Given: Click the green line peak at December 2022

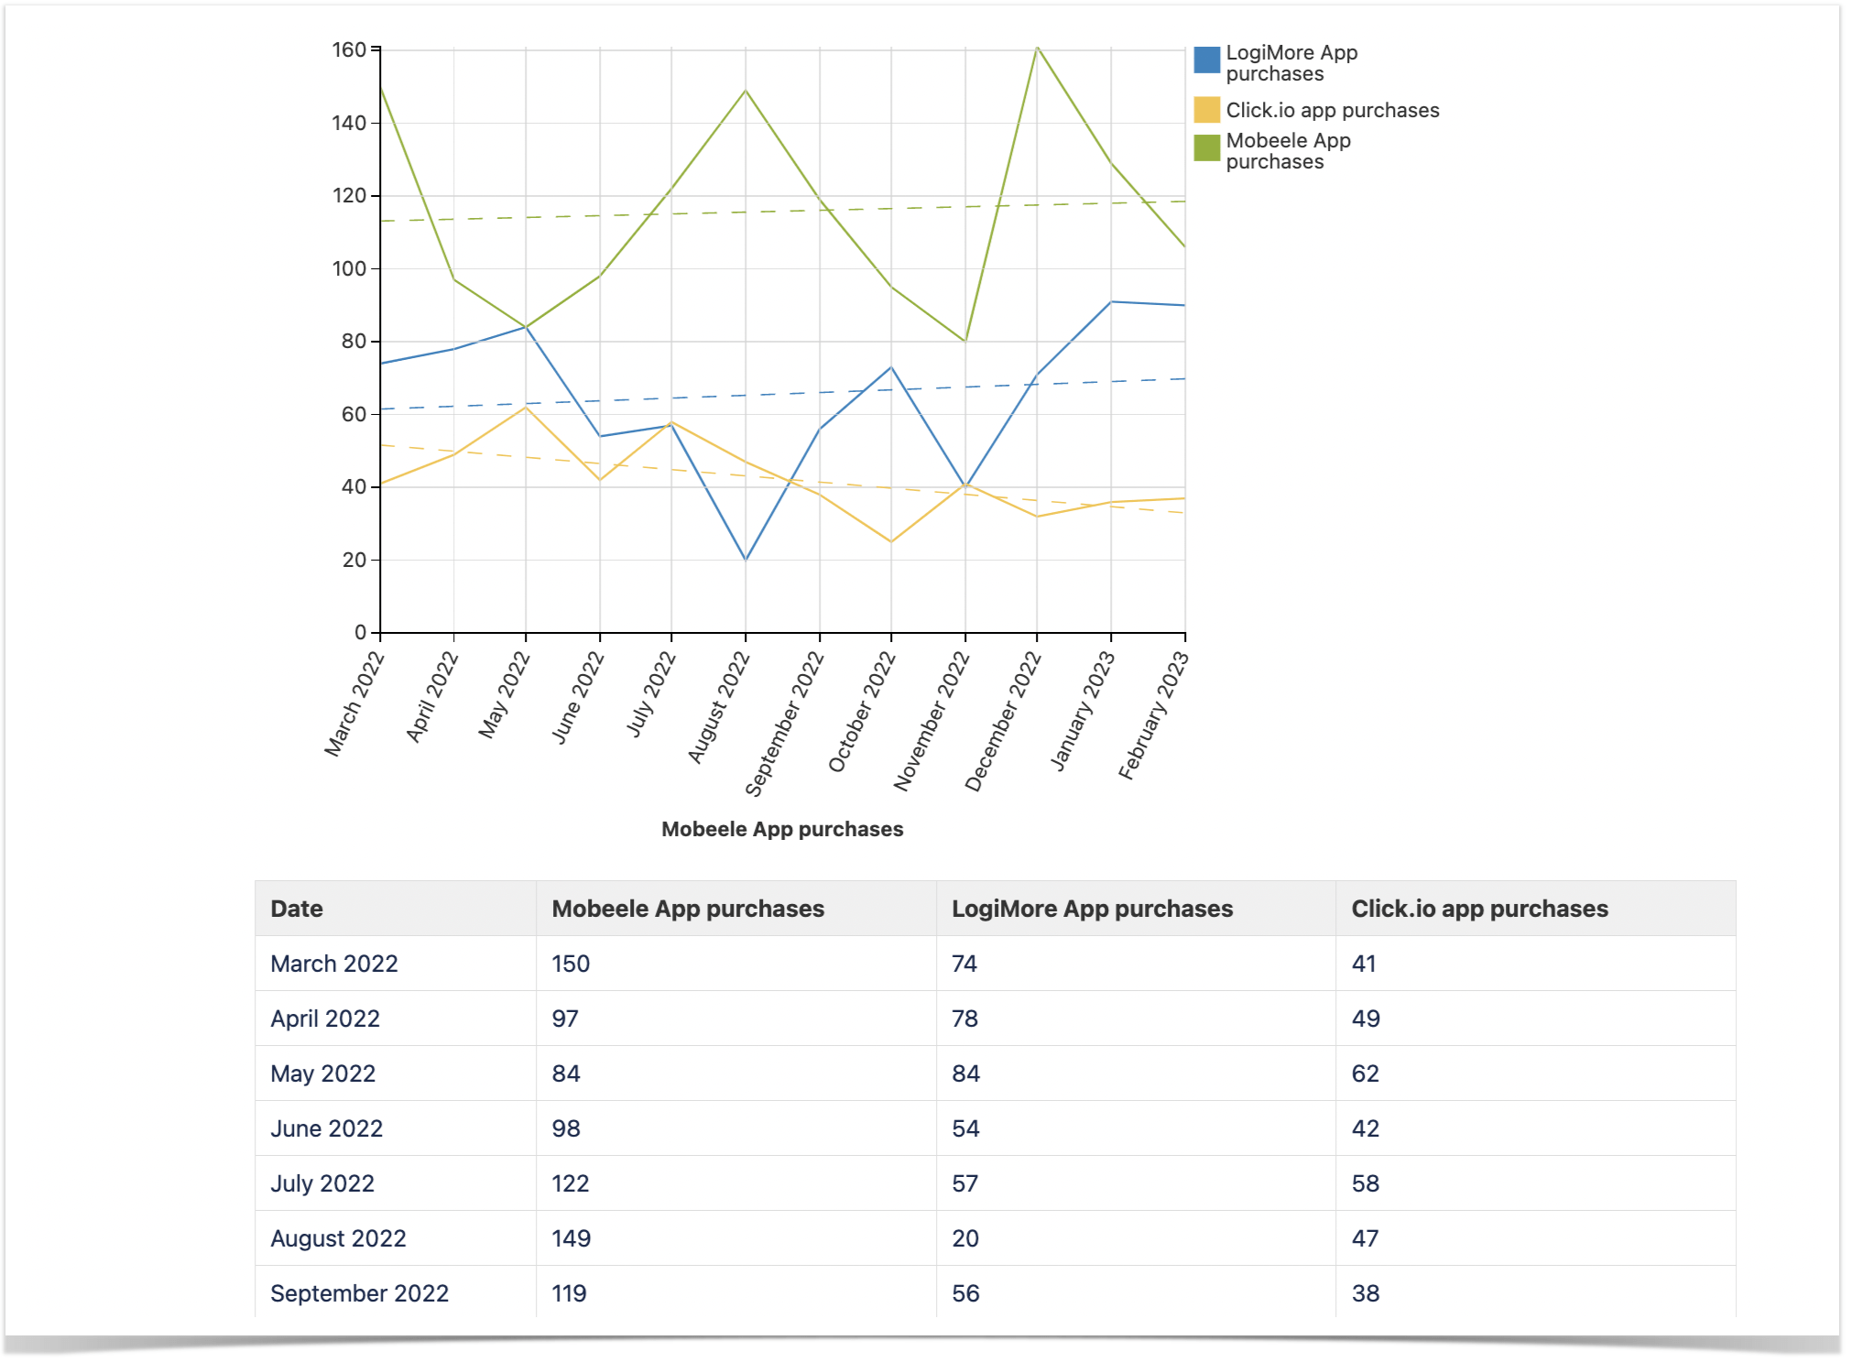Looking at the screenshot, I should [1037, 48].
